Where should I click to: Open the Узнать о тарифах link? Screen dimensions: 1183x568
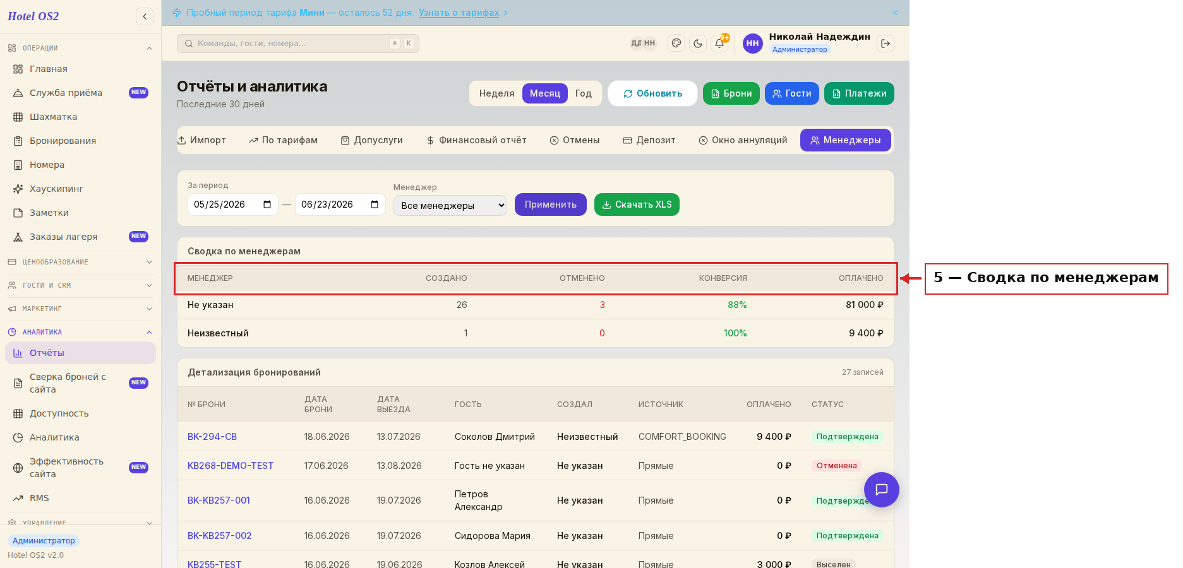(459, 13)
